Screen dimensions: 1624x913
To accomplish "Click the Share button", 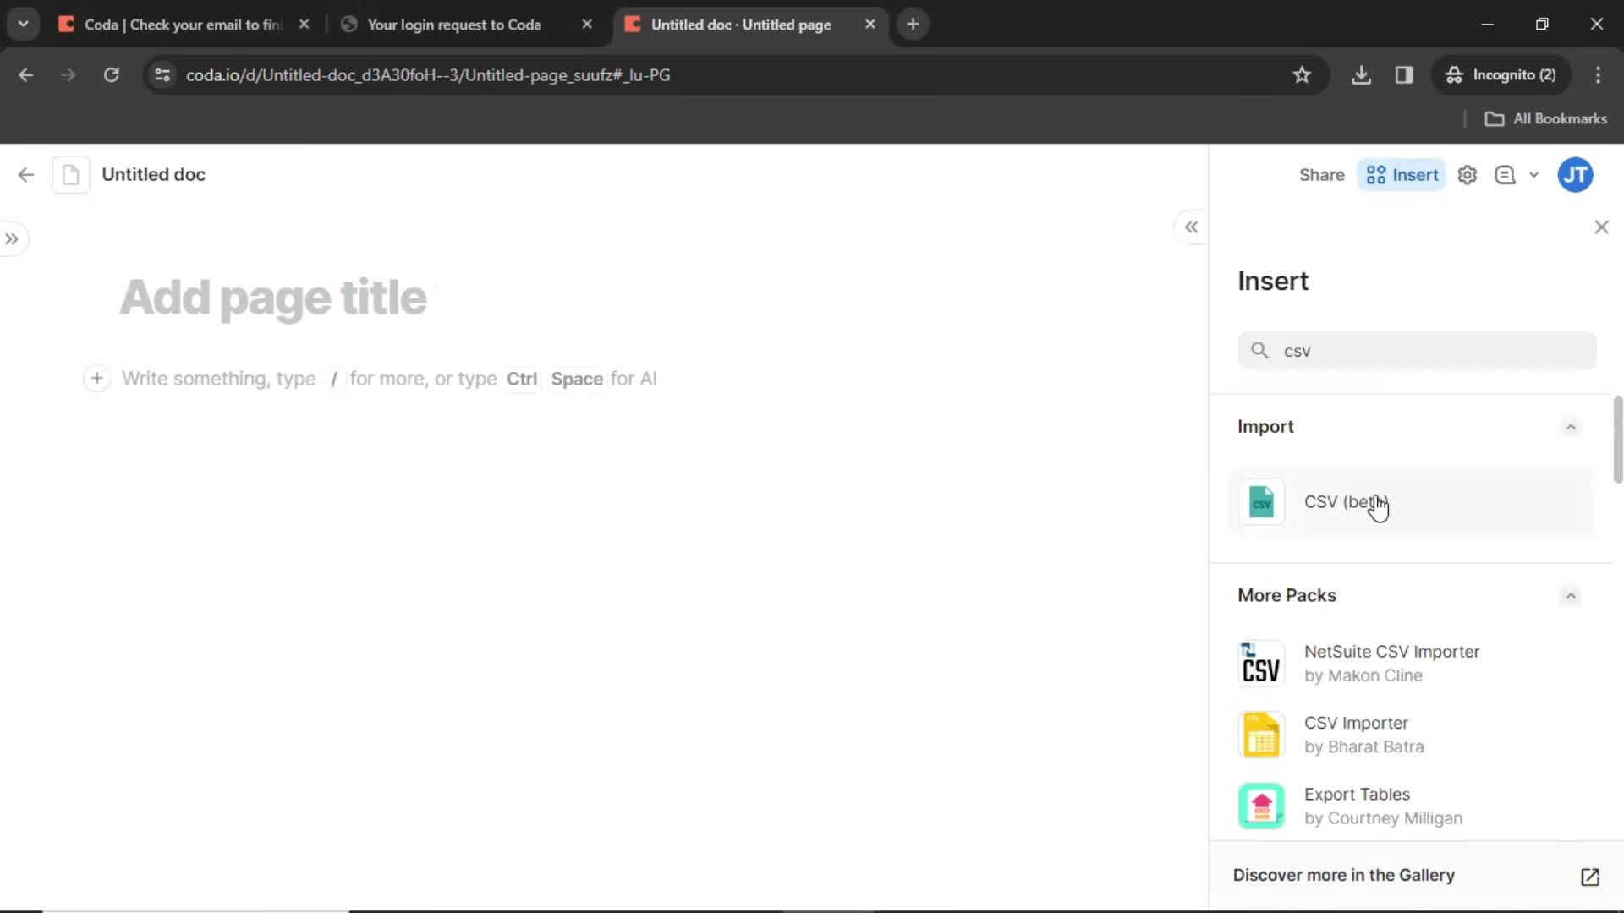I will pyautogui.click(x=1321, y=175).
